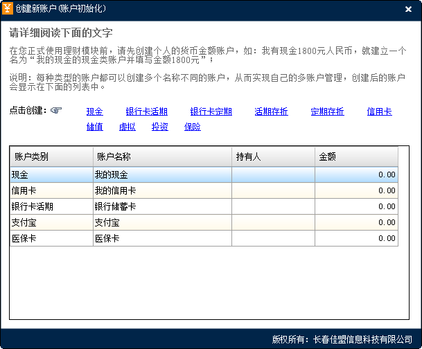Click the 储值 account link

tap(95, 126)
